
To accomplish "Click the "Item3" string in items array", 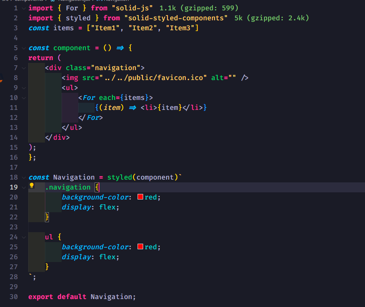I will point(180,28).
